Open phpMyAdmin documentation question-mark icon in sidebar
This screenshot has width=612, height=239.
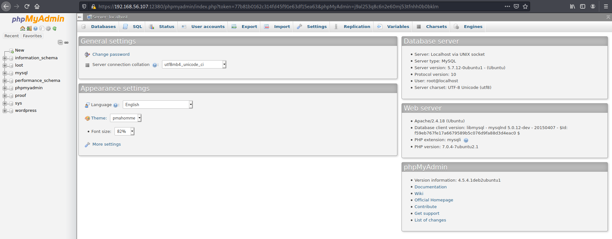pyautogui.click(x=35, y=29)
